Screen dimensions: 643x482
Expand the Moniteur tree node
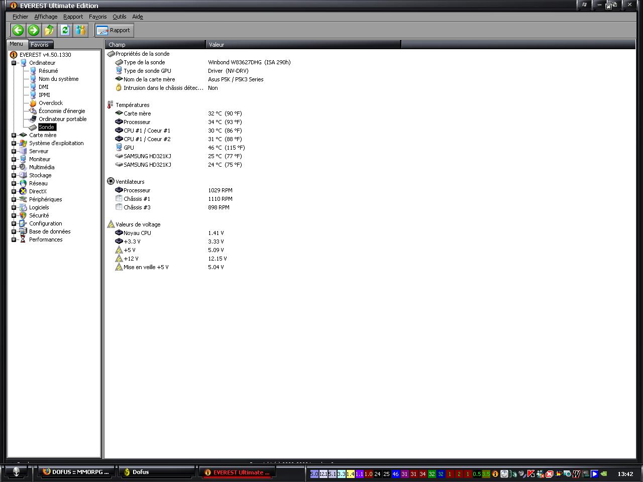tap(14, 159)
